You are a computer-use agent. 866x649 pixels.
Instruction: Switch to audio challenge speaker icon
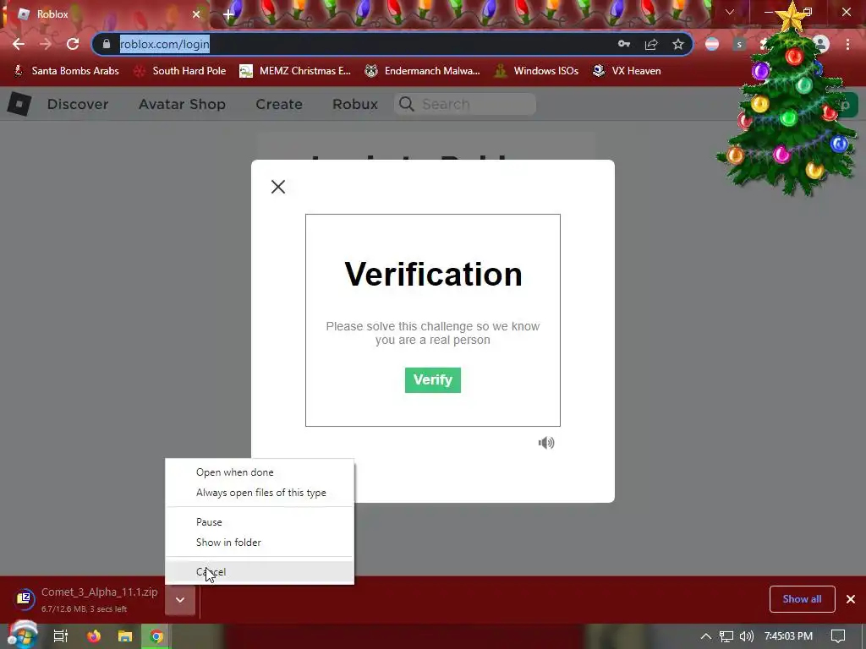pos(546,443)
